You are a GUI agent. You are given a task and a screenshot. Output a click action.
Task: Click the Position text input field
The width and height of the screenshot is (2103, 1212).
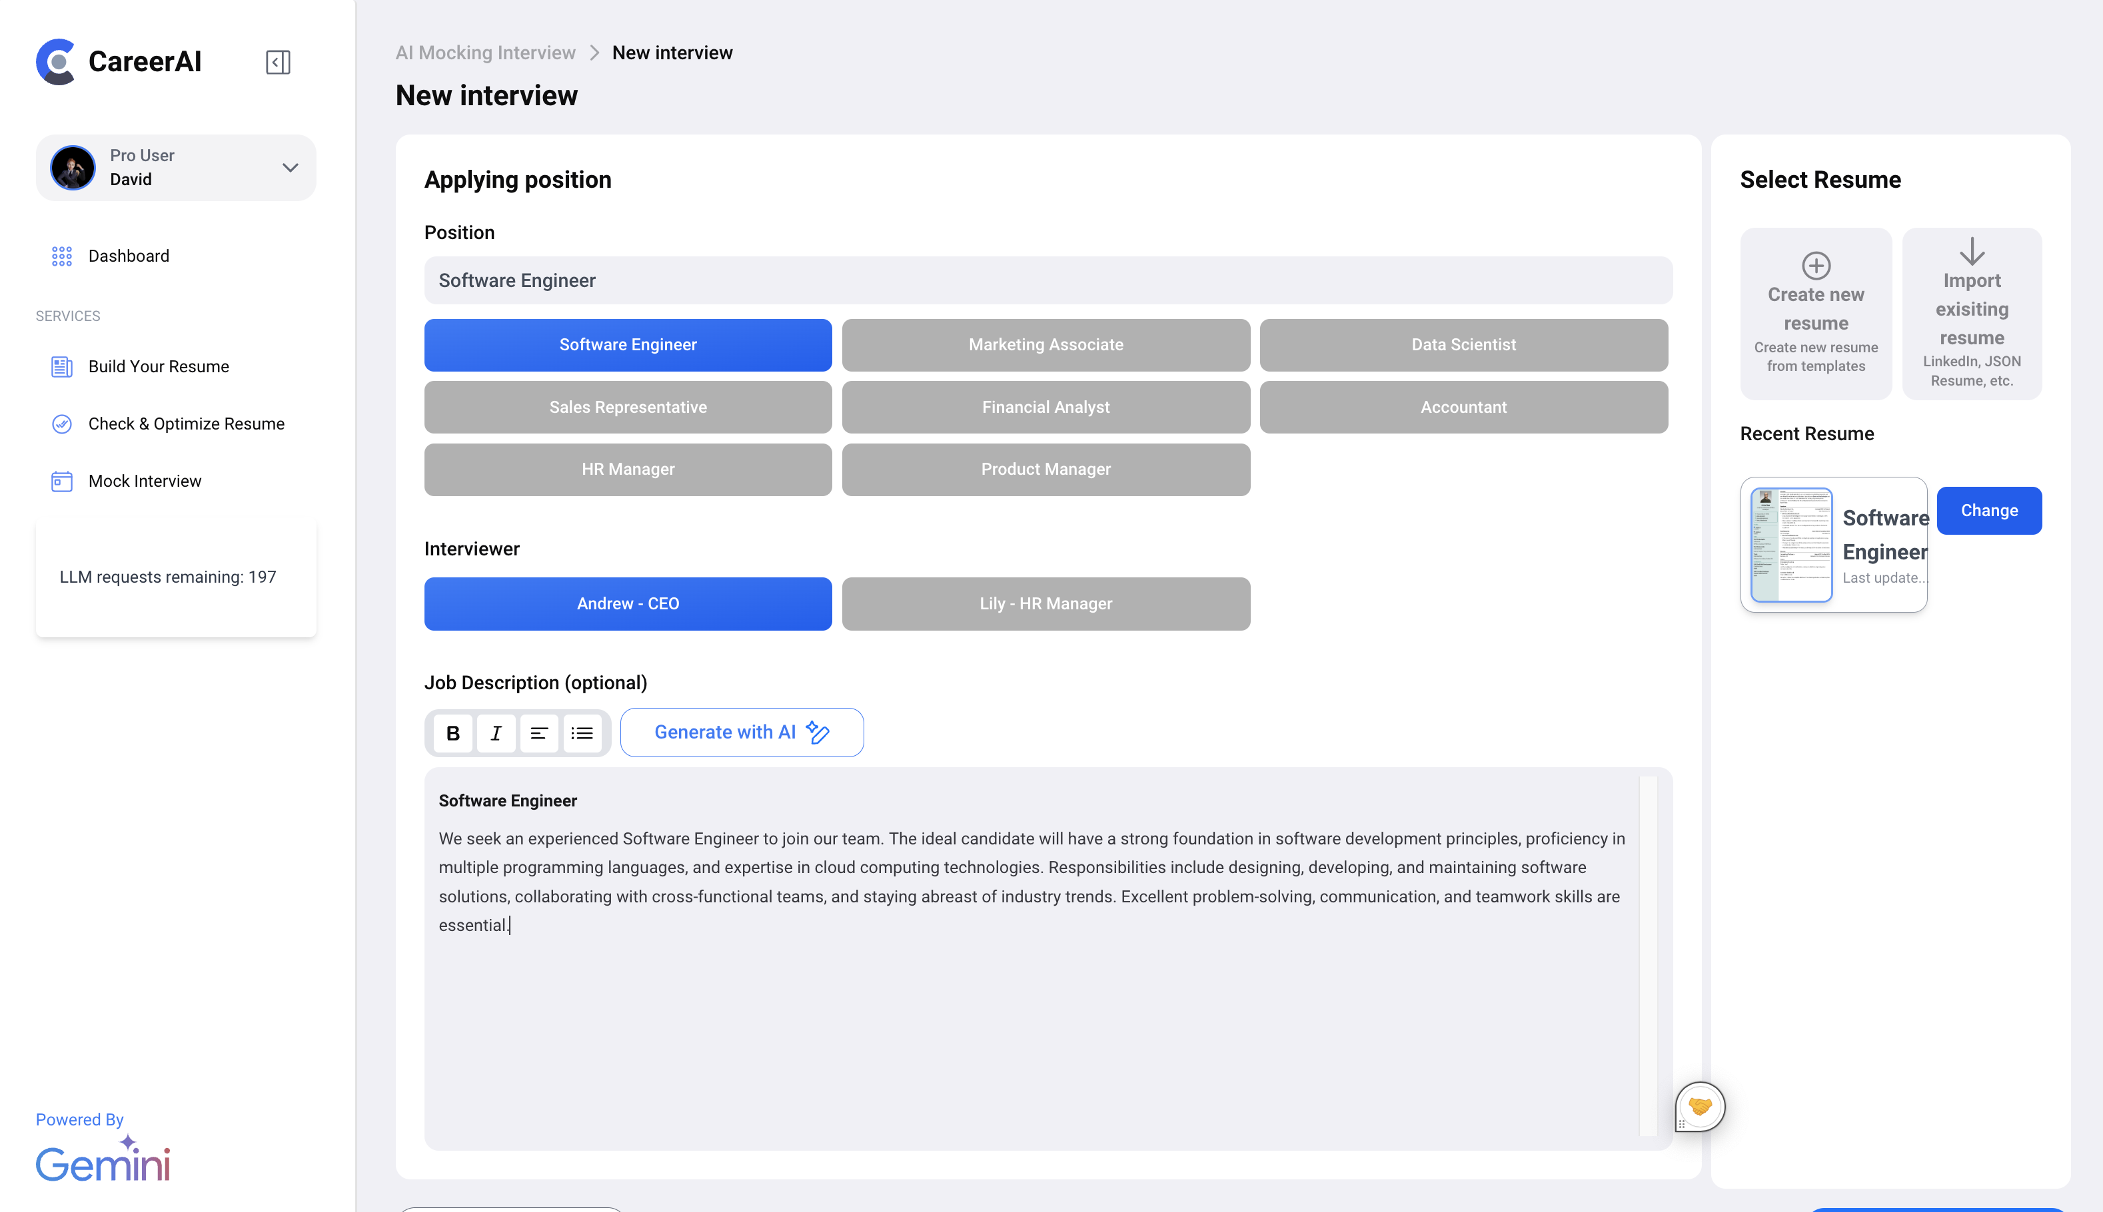tap(1048, 280)
